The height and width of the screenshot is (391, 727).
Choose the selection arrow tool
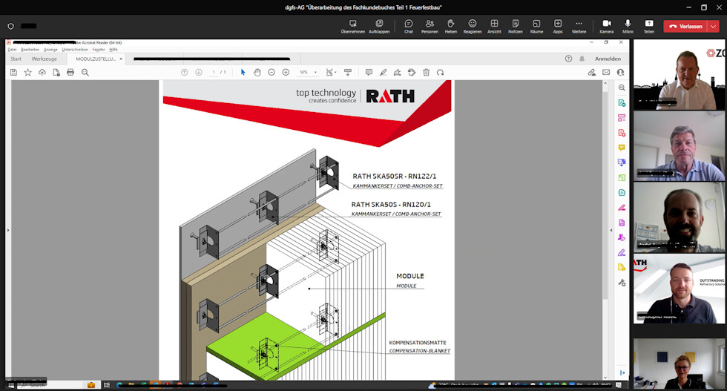243,73
